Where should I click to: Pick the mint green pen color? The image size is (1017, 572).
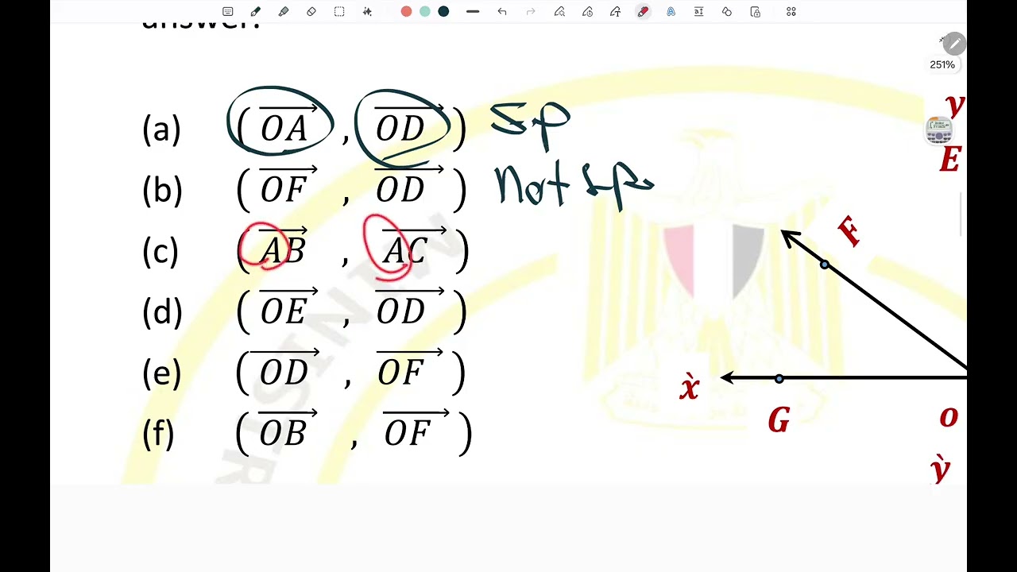[x=425, y=12]
